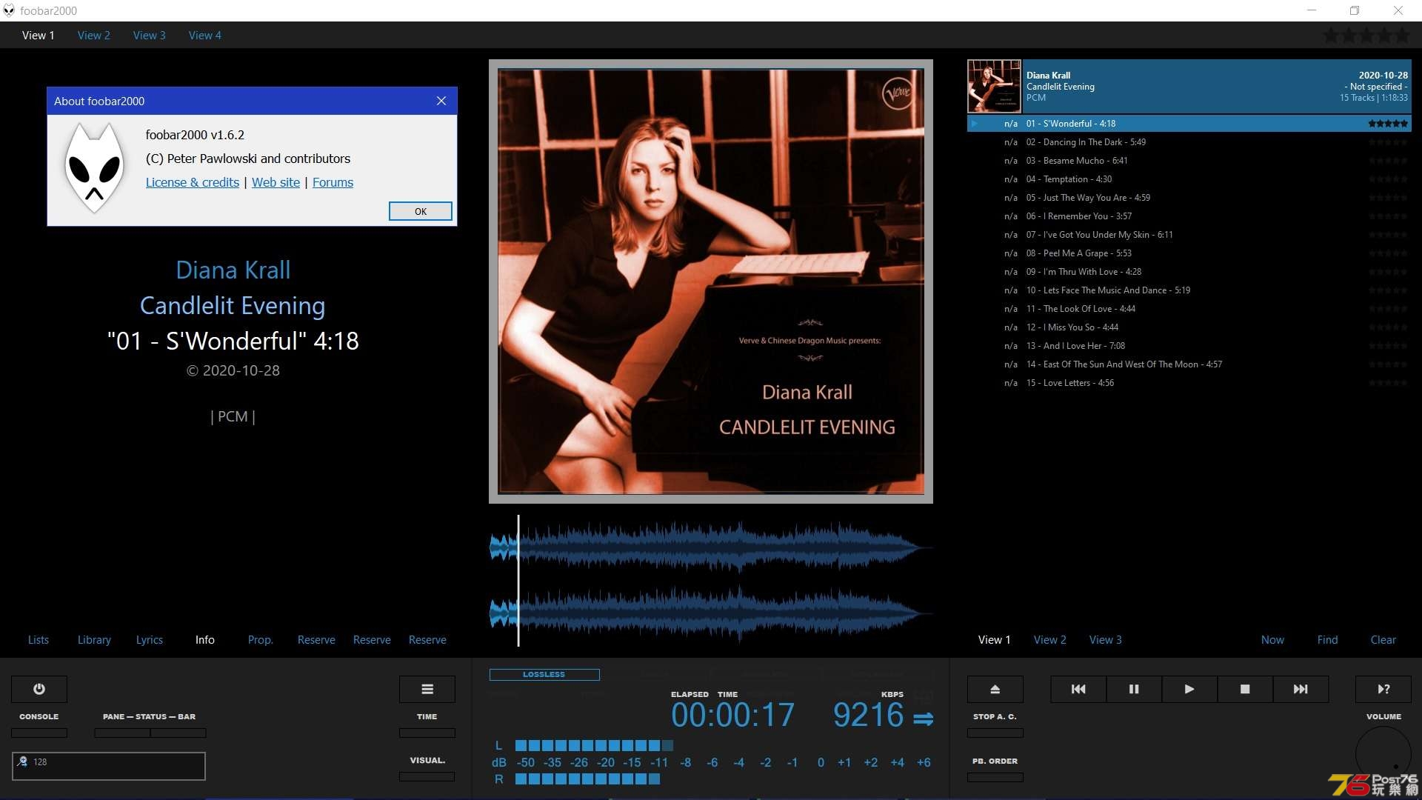Toggle the left PANE indicator bar
1422x800 pixels.
click(x=122, y=733)
